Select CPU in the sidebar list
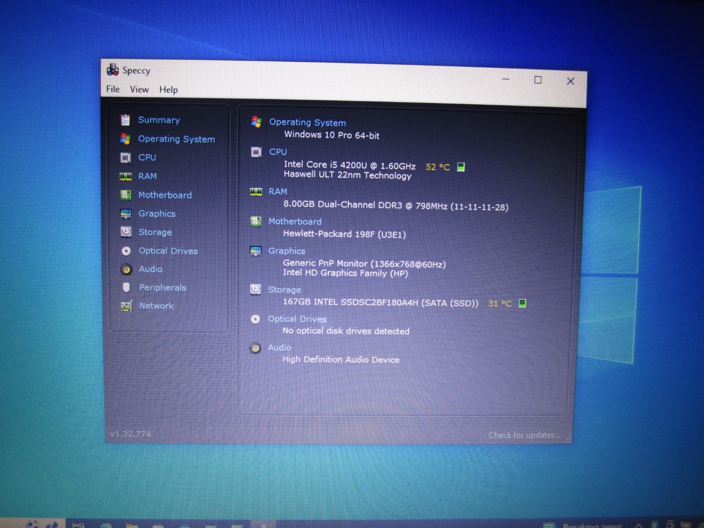The image size is (704, 528). (147, 158)
